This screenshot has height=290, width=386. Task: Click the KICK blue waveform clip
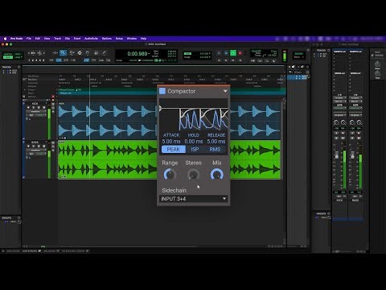point(107,120)
